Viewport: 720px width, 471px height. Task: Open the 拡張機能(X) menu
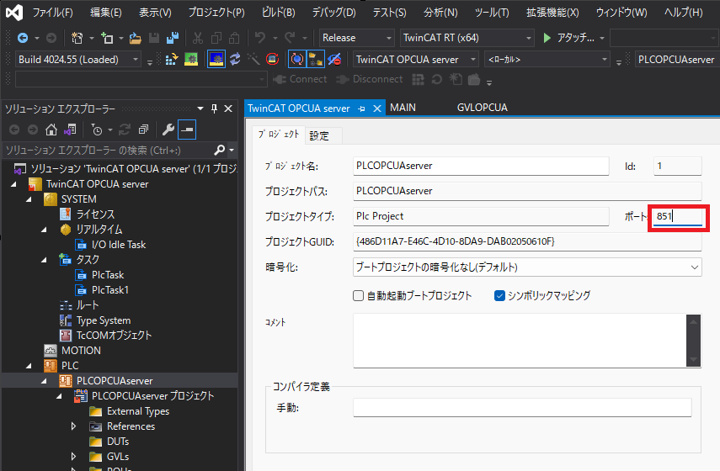[x=552, y=13]
